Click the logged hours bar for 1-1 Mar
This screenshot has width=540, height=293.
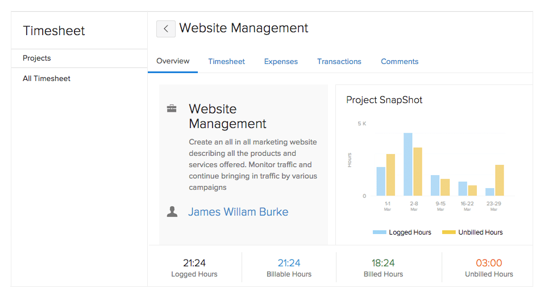point(381,182)
